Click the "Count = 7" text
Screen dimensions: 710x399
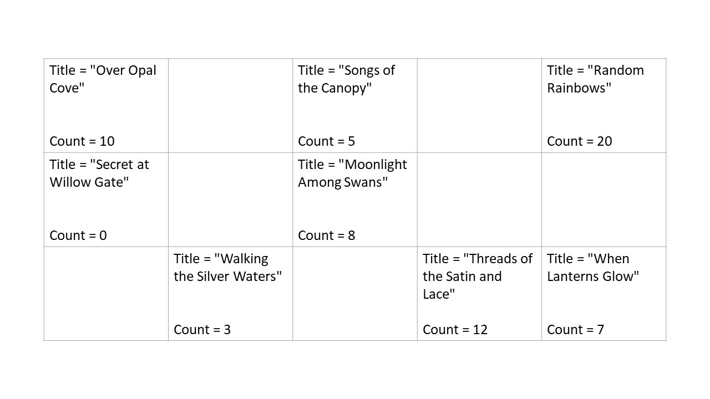[x=575, y=330]
